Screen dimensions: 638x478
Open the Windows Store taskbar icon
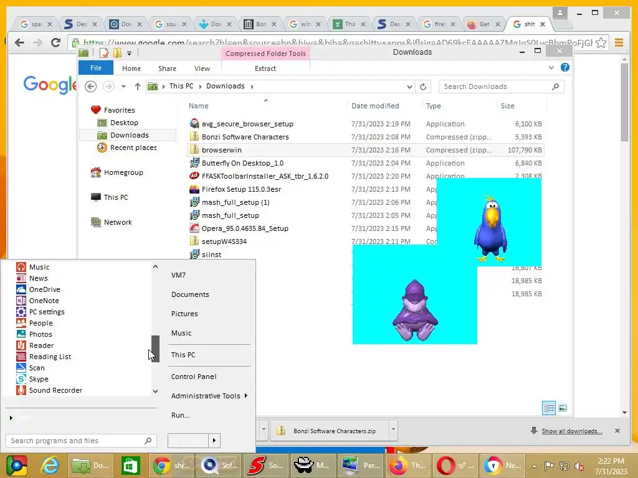point(131,466)
